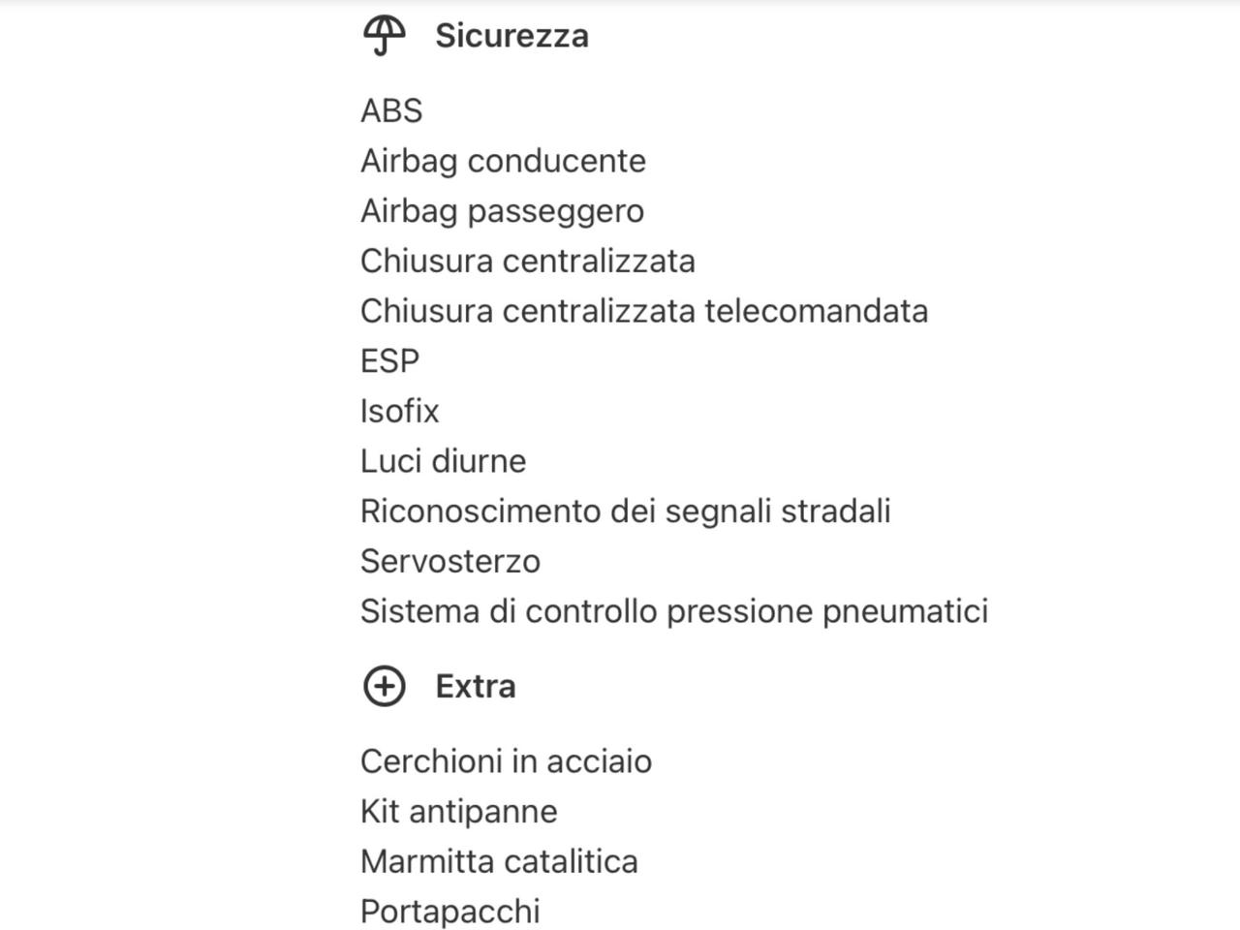Click Luci diurne in safety list

443,461
